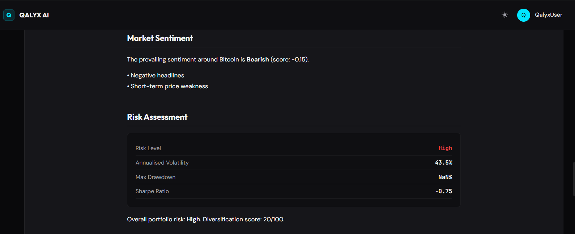The width and height of the screenshot is (575, 234).
Task: Toggle the light/dark theme sun icon
Action: (x=505, y=15)
